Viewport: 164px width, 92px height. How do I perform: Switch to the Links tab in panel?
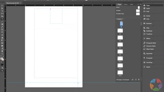[131, 4]
